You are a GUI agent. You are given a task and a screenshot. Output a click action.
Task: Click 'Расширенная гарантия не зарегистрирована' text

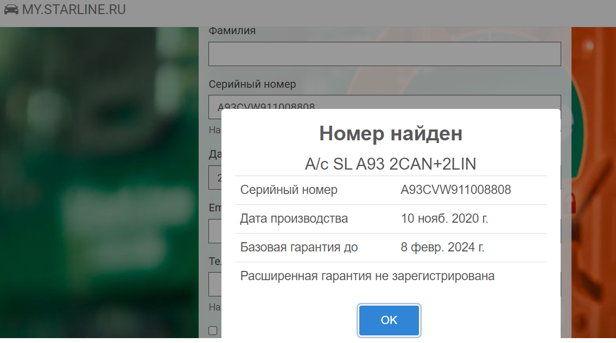click(x=367, y=276)
